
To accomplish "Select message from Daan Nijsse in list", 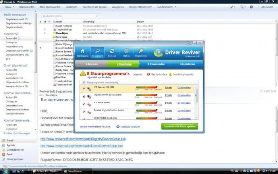I will pyautogui.click(x=99, y=33).
